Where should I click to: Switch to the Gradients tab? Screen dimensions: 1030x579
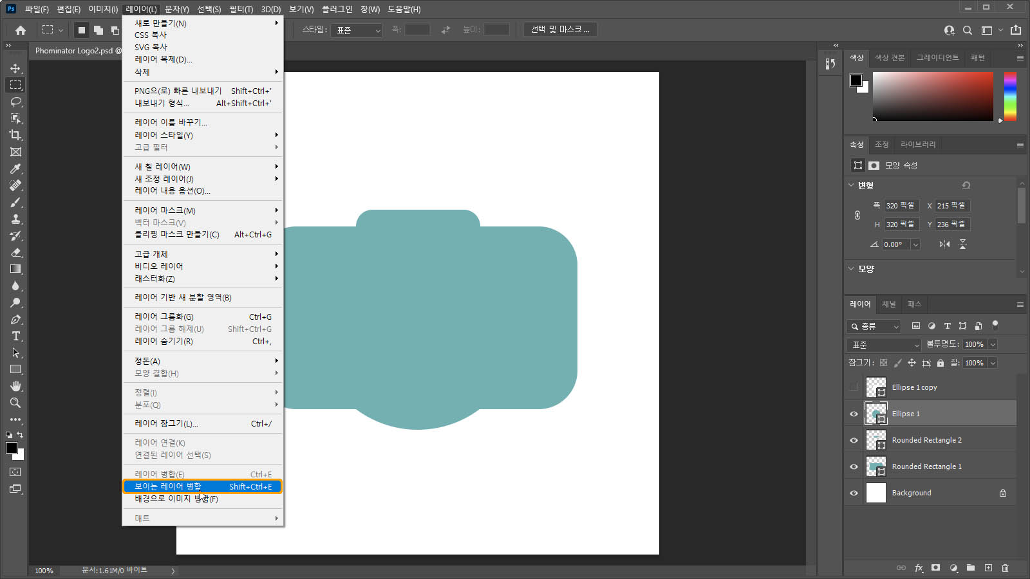tap(937, 58)
